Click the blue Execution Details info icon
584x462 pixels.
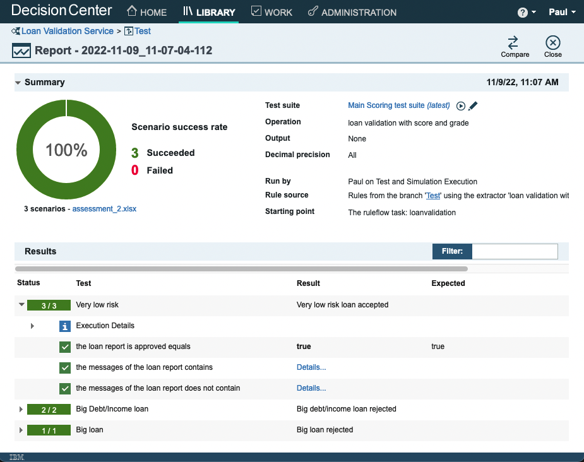64,326
